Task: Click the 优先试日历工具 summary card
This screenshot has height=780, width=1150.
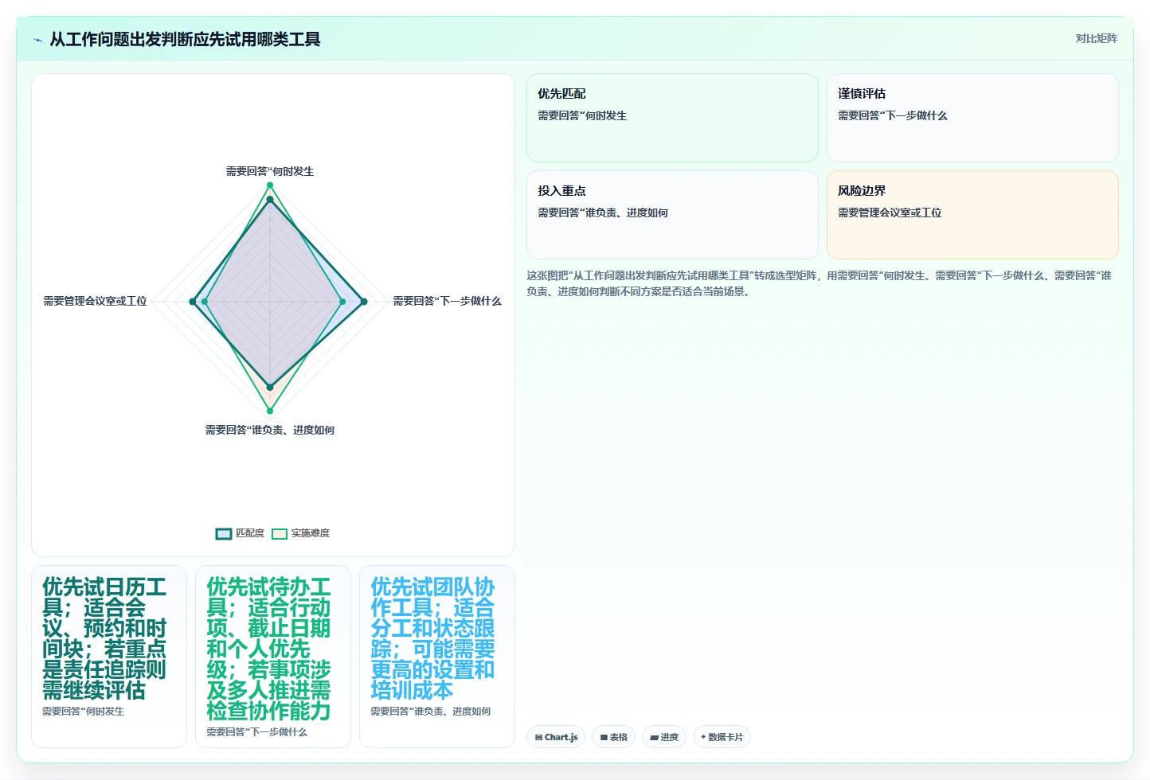Action: tap(109, 657)
